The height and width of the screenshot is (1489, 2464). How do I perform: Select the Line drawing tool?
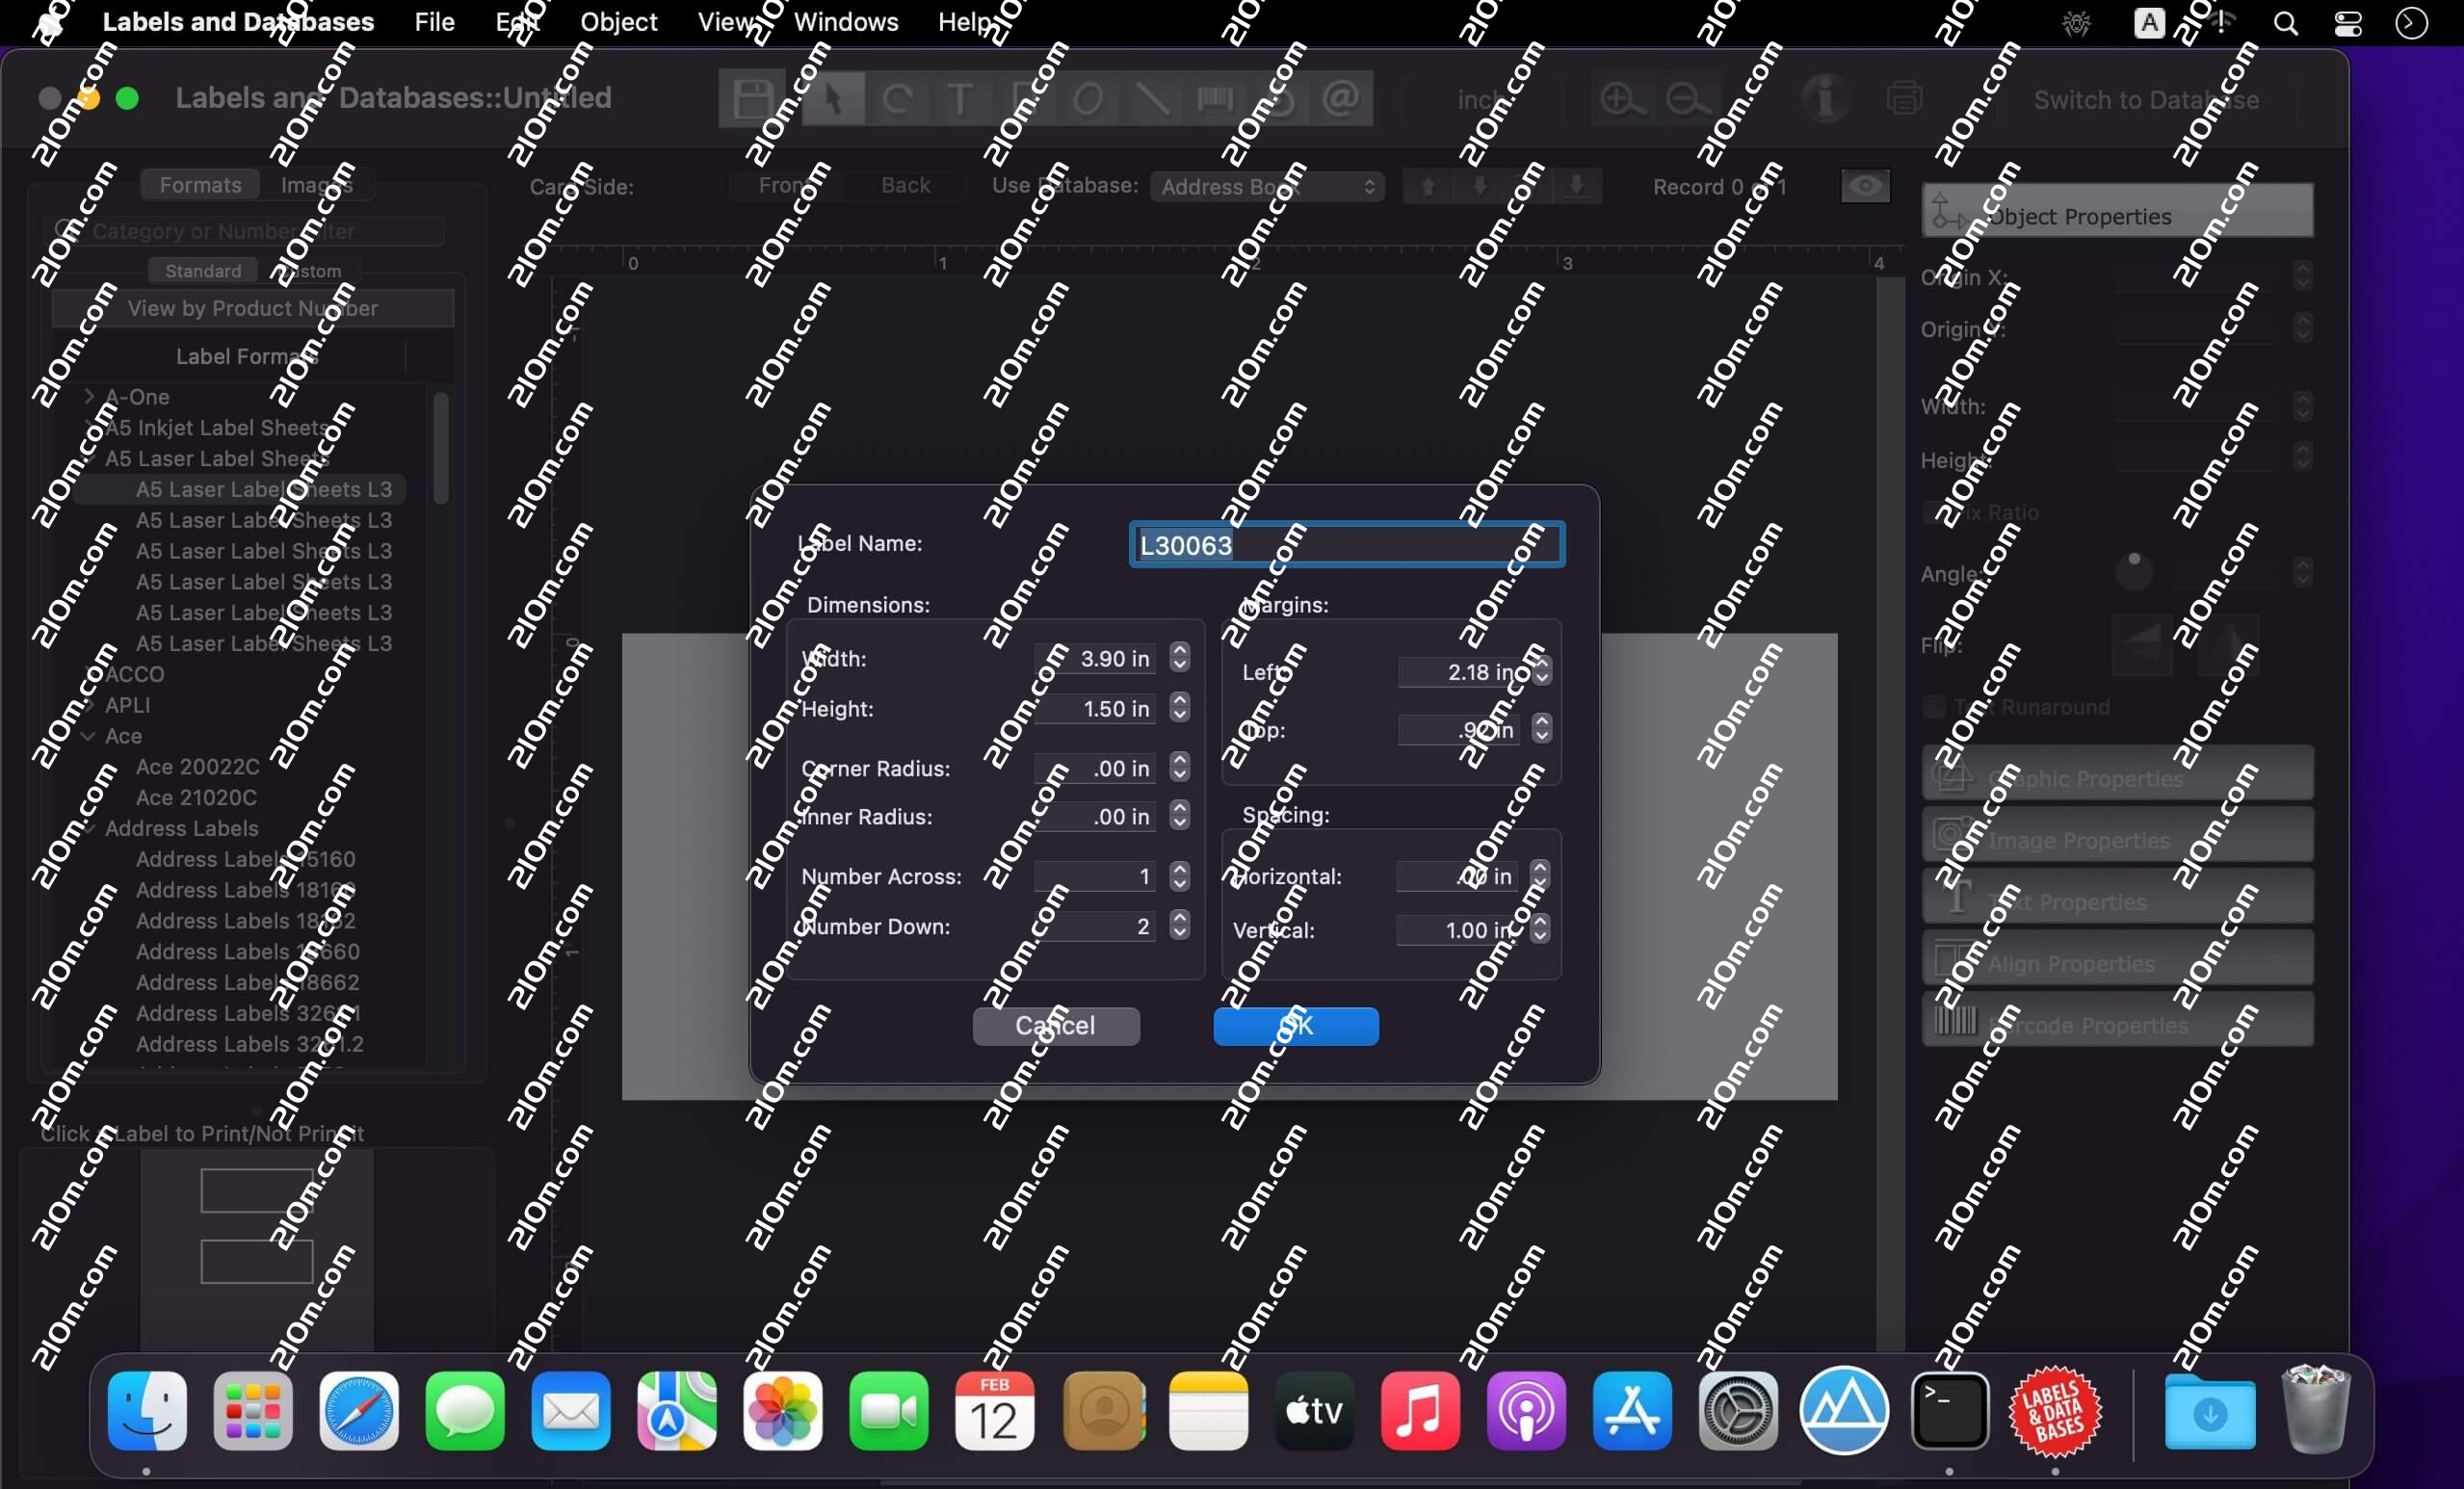coord(1152,98)
